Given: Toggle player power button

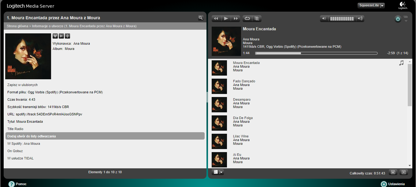Looking at the screenshot, I should [398, 19].
